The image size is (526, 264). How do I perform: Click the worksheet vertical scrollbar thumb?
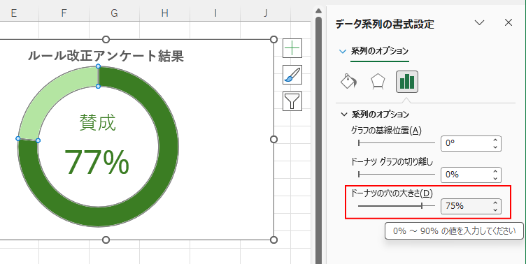pyautogui.click(x=319, y=140)
